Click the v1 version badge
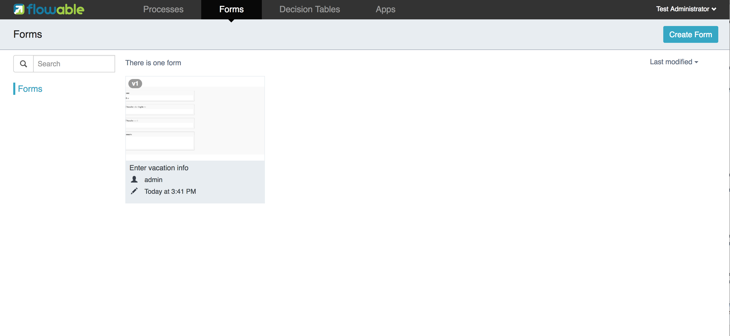This screenshot has height=336, width=730. (135, 83)
